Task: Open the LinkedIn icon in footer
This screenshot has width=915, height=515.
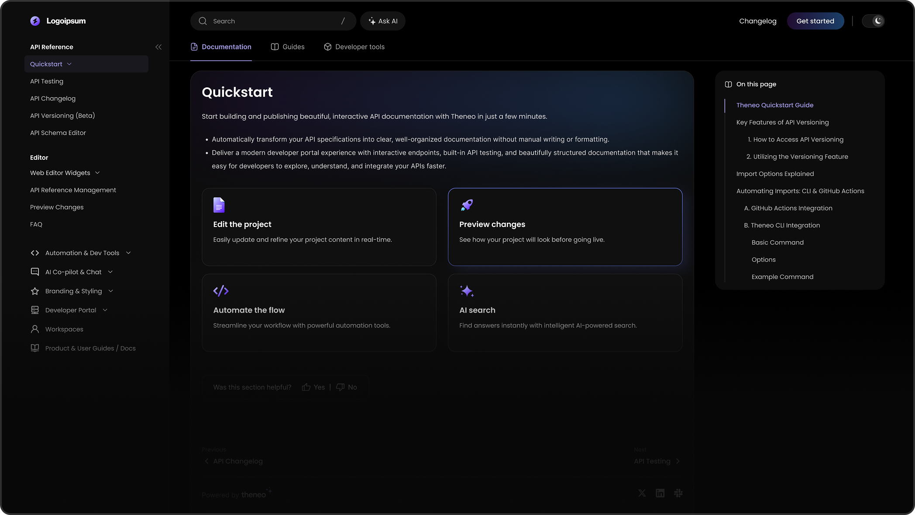Action: 660,493
